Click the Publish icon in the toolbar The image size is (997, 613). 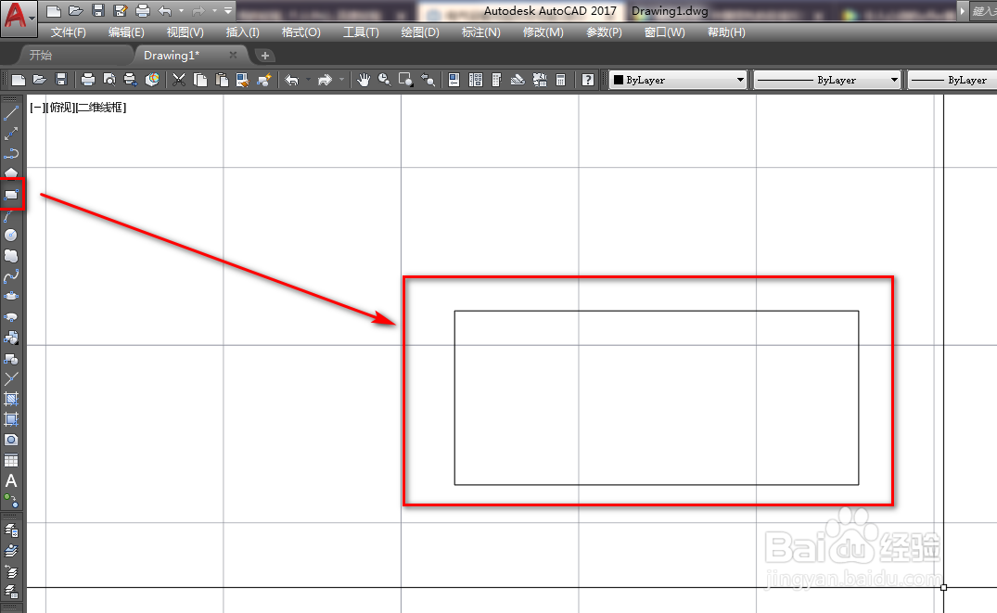(131, 80)
